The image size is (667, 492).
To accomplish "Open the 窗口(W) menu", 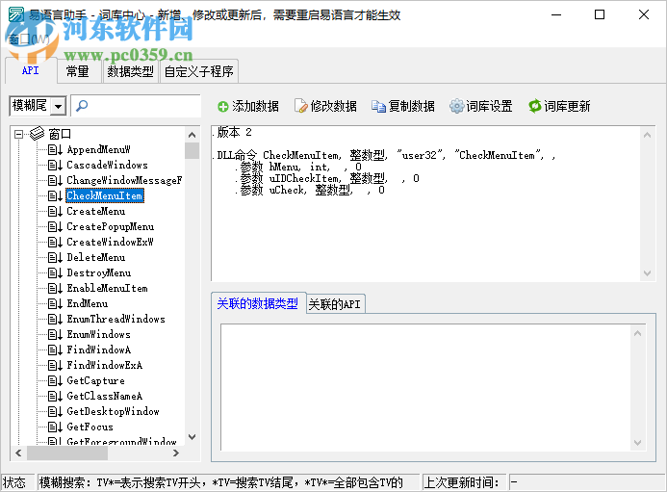I will point(29,39).
